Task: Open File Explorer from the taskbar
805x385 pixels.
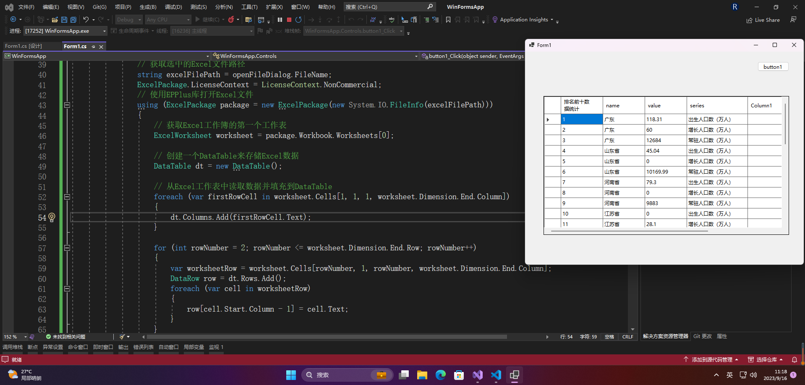Action: (x=422, y=375)
